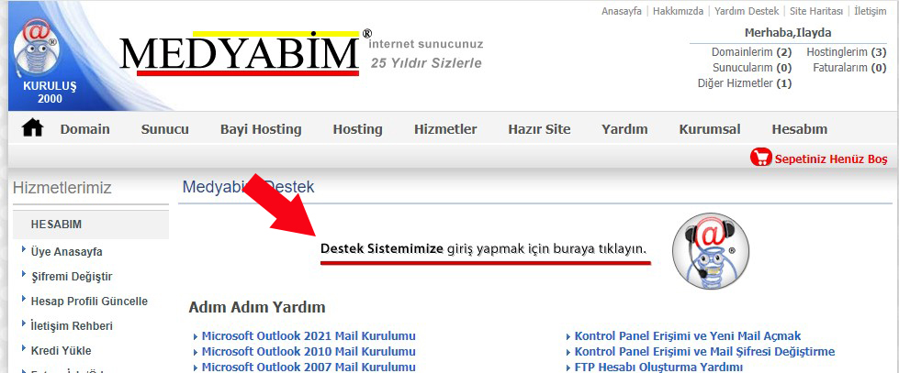
Task: View Sunucularım (0) list
Action: (x=752, y=68)
